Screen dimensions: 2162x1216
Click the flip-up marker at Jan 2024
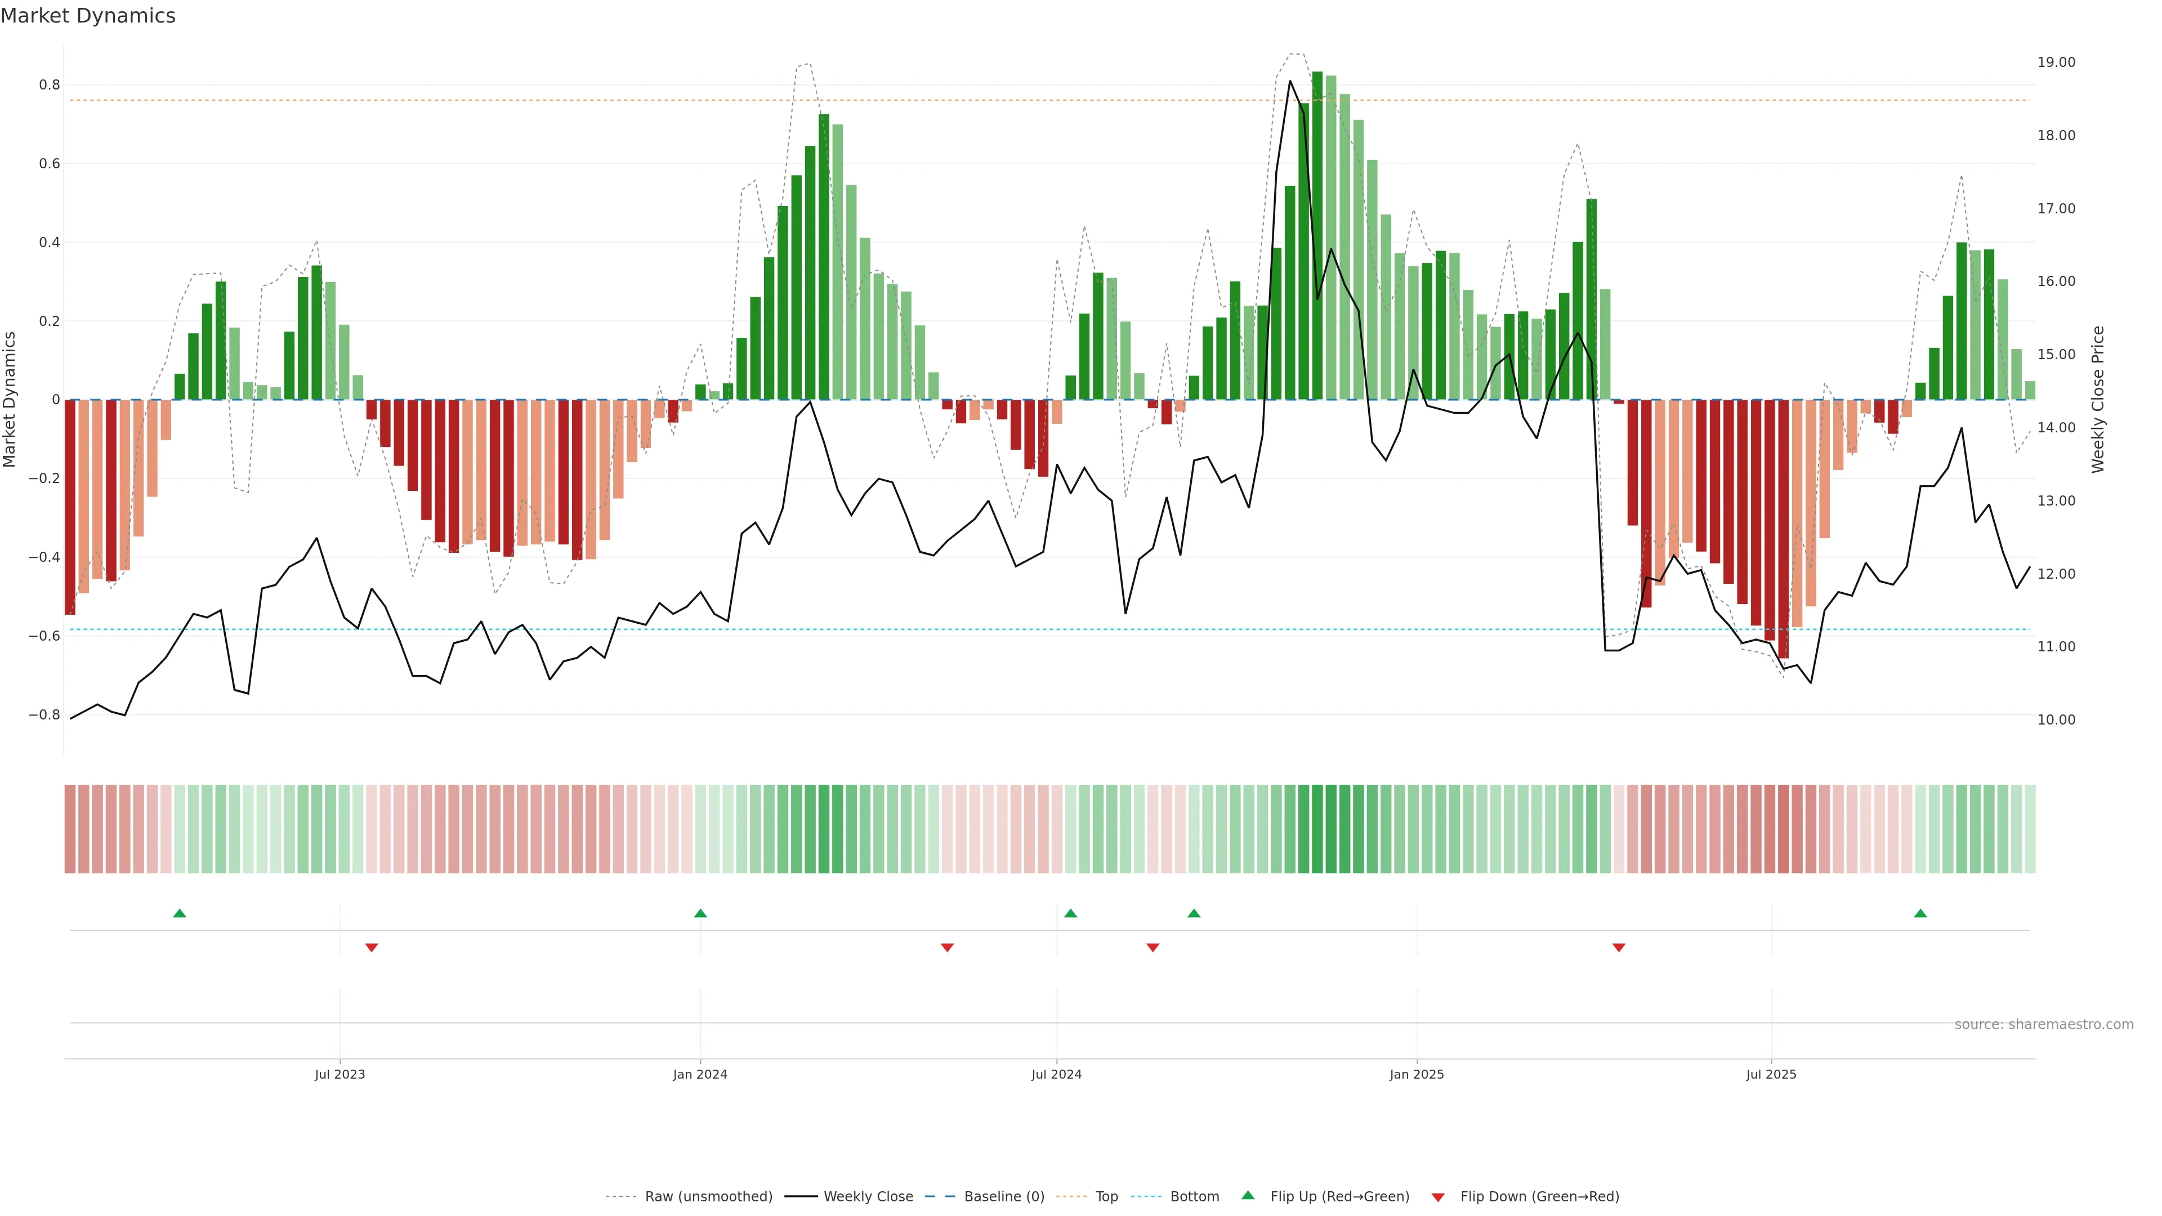701,913
